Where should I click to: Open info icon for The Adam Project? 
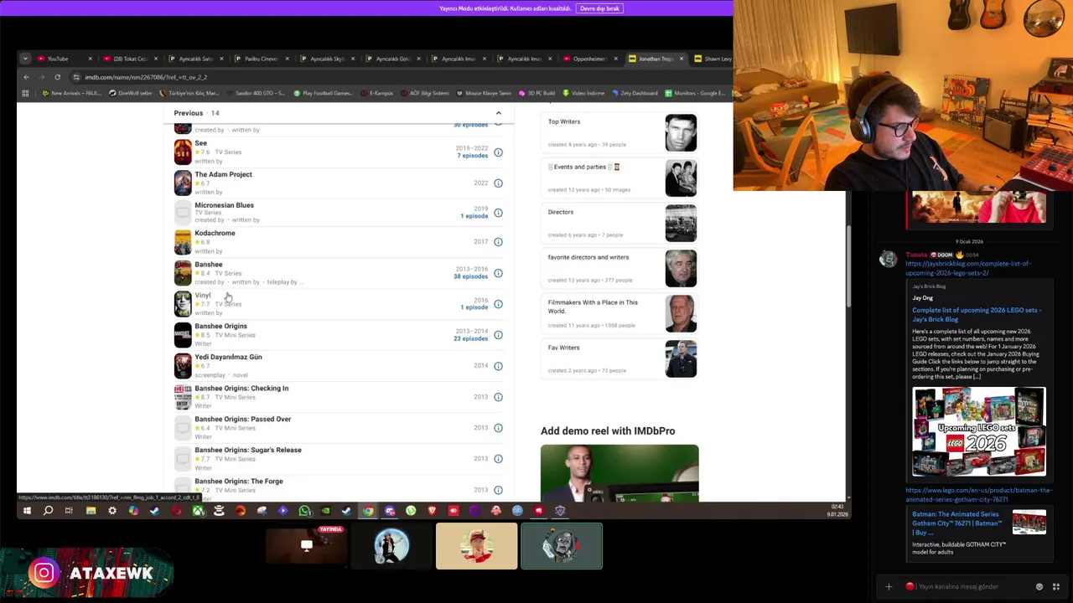498,183
